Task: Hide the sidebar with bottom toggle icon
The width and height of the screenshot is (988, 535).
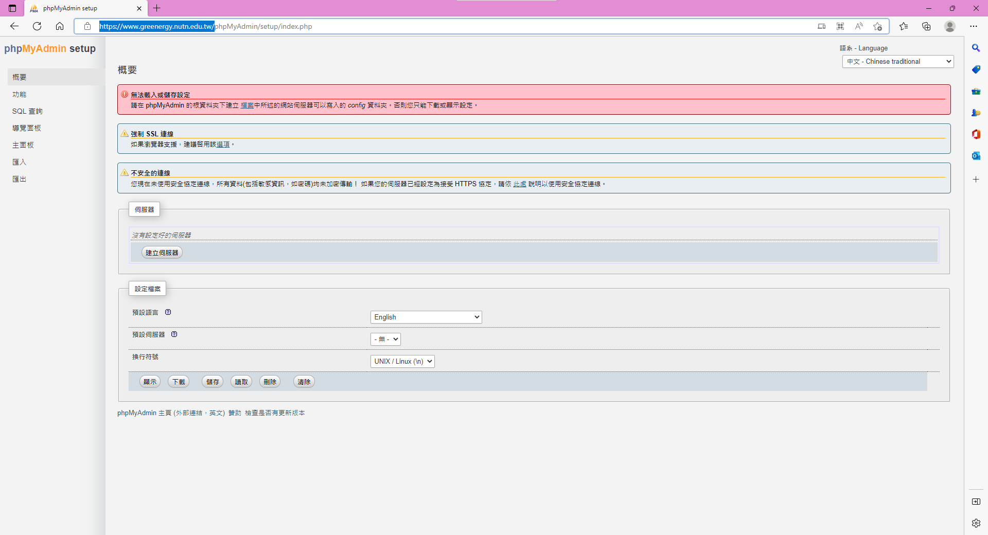Action: pos(976,502)
